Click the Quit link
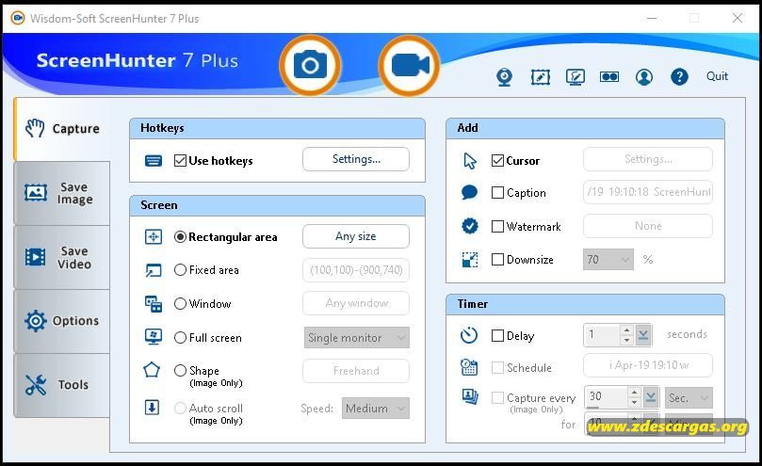The height and width of the screenshot is (466, 762). click(717, 76)
